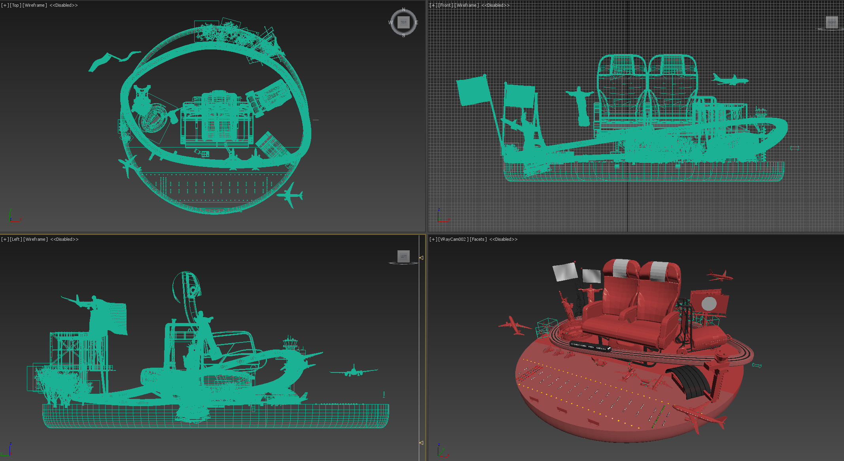Click <<Disabled>> label in Front viewport
This screenshot has height=461, width=844.
point(495,5)
